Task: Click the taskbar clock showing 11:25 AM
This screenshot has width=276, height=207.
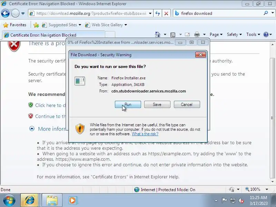Action: click(x=258, y=200)
